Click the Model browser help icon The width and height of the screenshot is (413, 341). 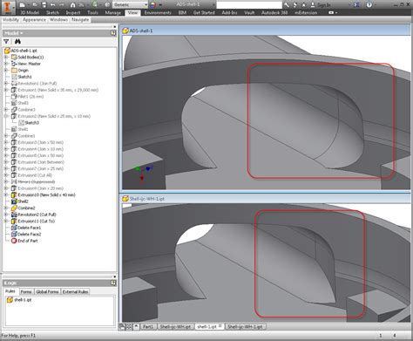pyautogui.click(x=113, y=33)
